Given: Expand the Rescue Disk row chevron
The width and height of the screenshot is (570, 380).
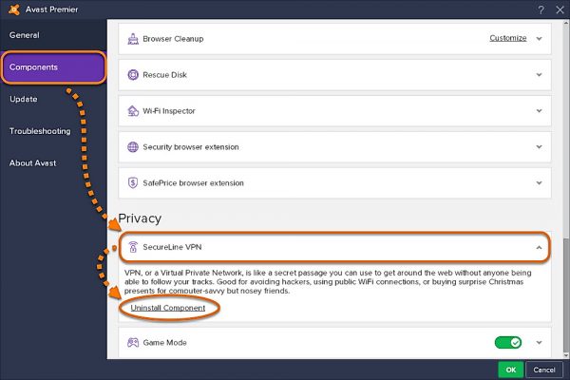Looking at the screenshot, I should [539, 75].
